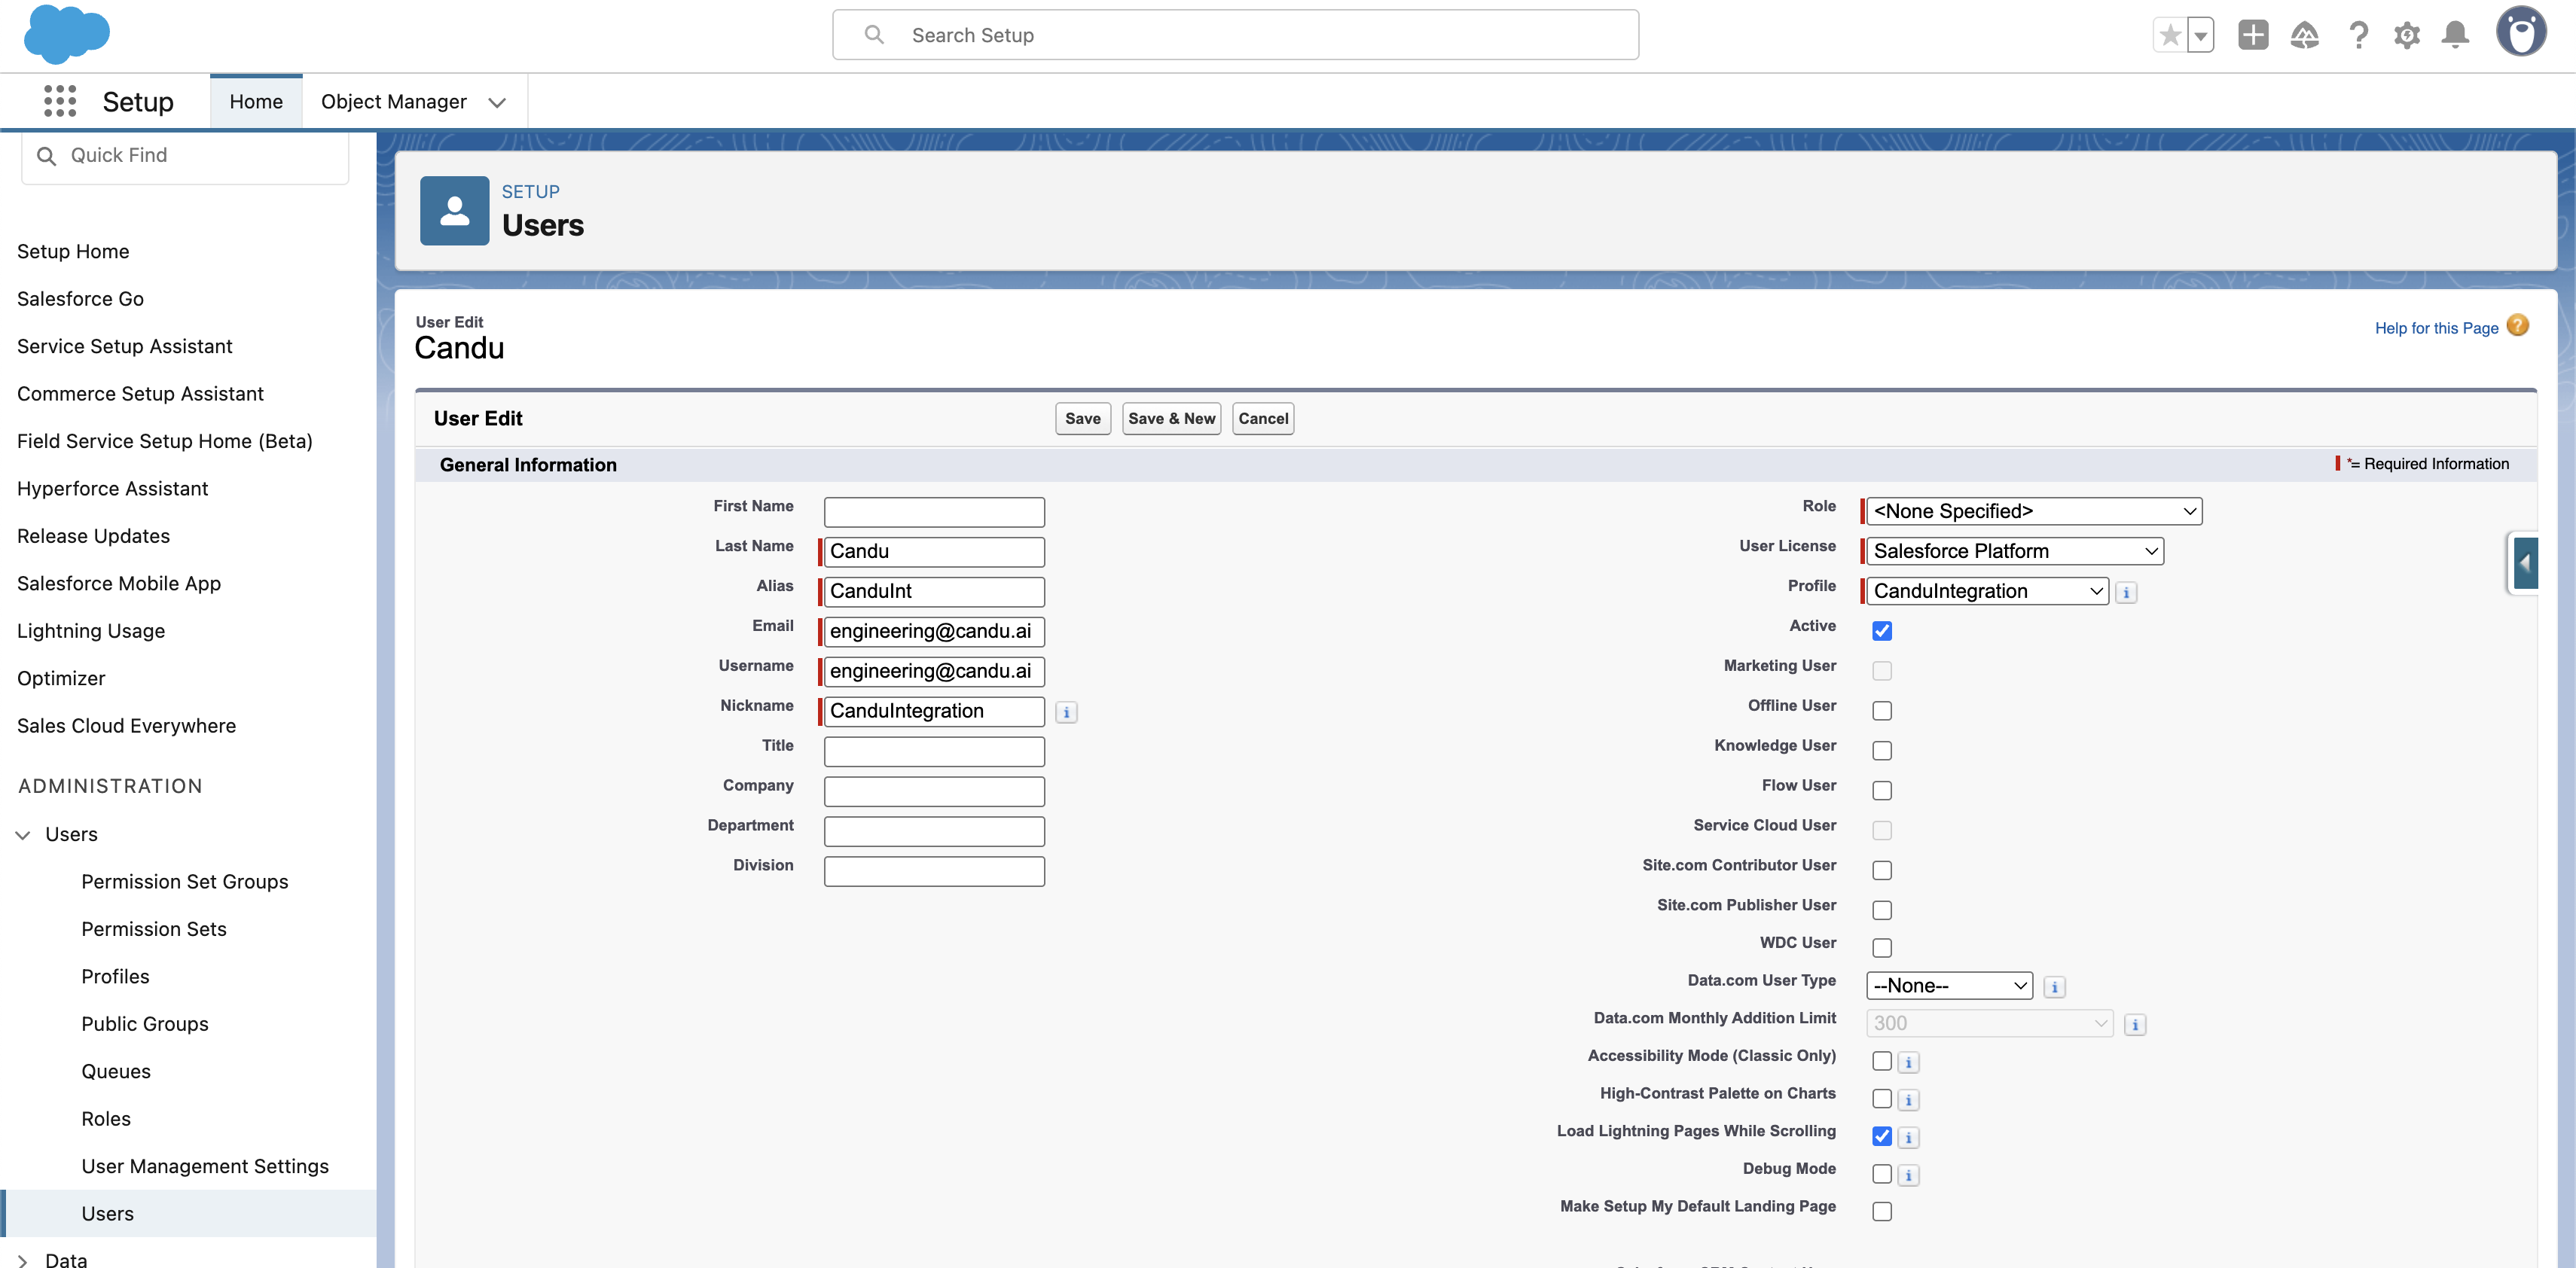Click into the First Name field
Image resolution: width=2576 pixels, height=1268 pixels.
934,512
